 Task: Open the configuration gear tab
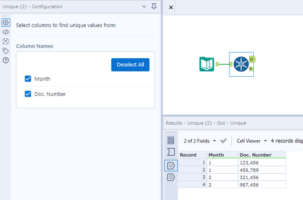[5, 22]
